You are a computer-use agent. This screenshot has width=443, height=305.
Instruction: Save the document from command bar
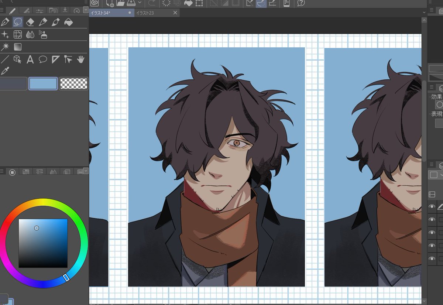[131, 3]
